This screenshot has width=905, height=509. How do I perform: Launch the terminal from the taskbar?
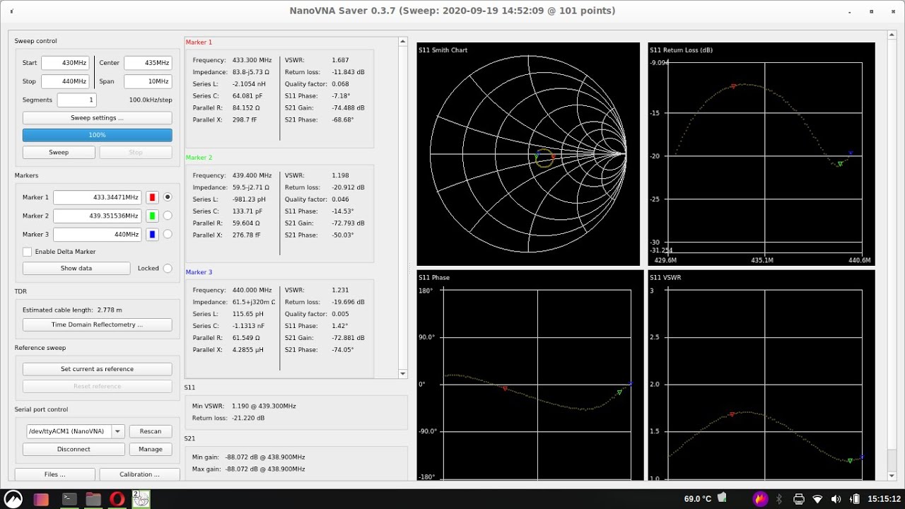pos(69,499)
